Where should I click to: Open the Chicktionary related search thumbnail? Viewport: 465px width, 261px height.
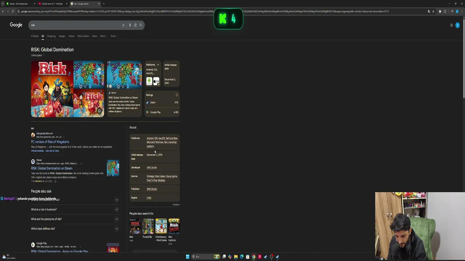[x=161, y=226]
